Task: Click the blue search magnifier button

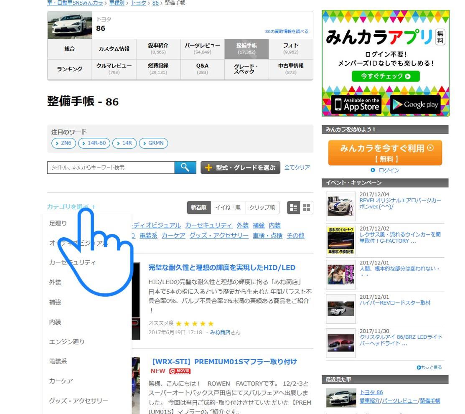Action: tap(185, 168)
